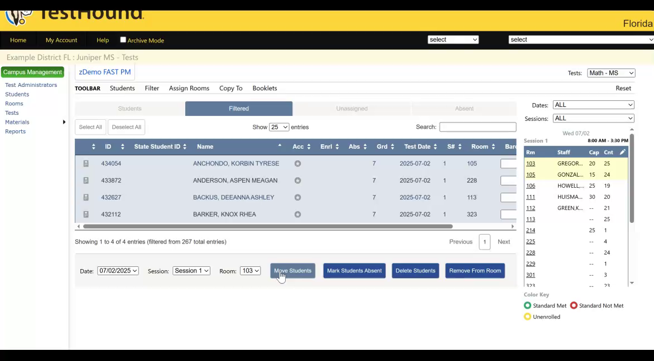The width and height of the screenshot is (654, 361).
Task: Open Booklets toolbar menu
Action: tap(265, 88)
